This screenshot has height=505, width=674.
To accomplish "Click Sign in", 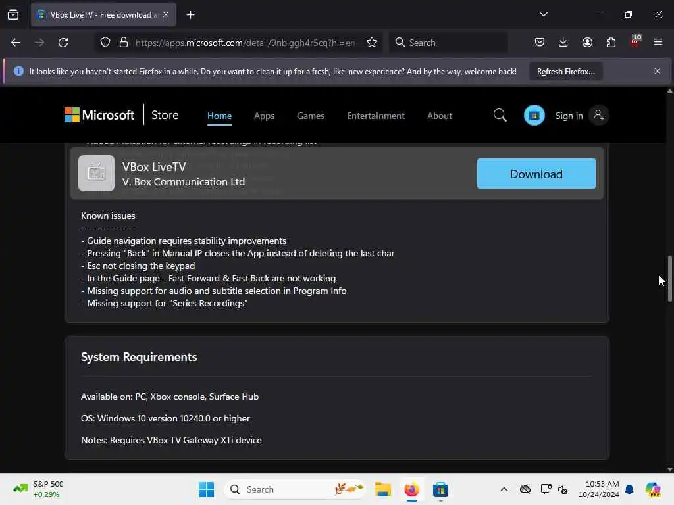I will [569, 116].
